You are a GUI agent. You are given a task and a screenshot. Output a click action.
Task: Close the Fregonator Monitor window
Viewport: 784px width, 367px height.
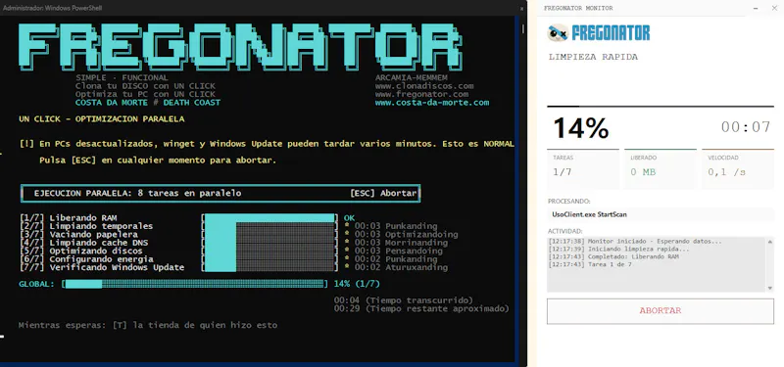(x=774, y=8)
